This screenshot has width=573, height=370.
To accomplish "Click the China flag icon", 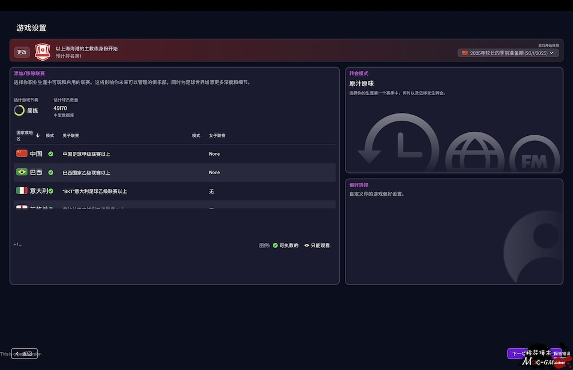I will click(x=22, y=153).
